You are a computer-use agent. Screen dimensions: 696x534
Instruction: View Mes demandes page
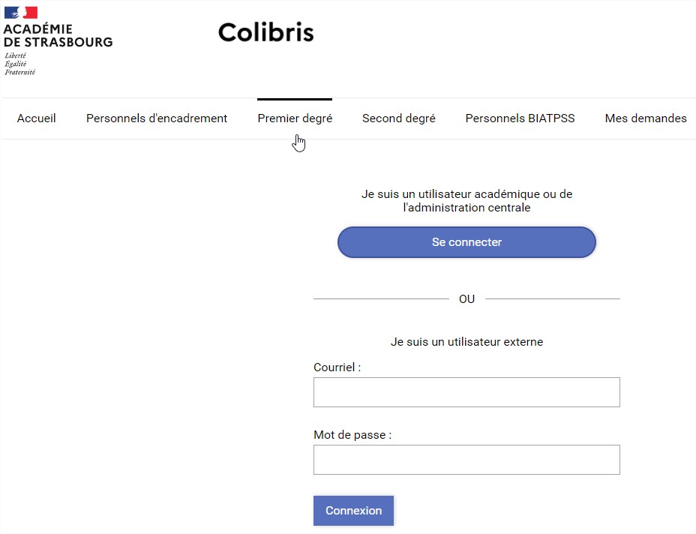pos(646,118)
